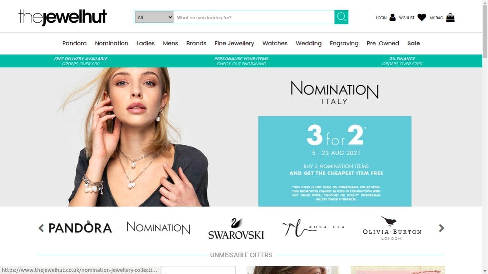This screenshot has height=274, width=488.
Task: Select the Swarovski swan logo
Action: coord(236,228)
